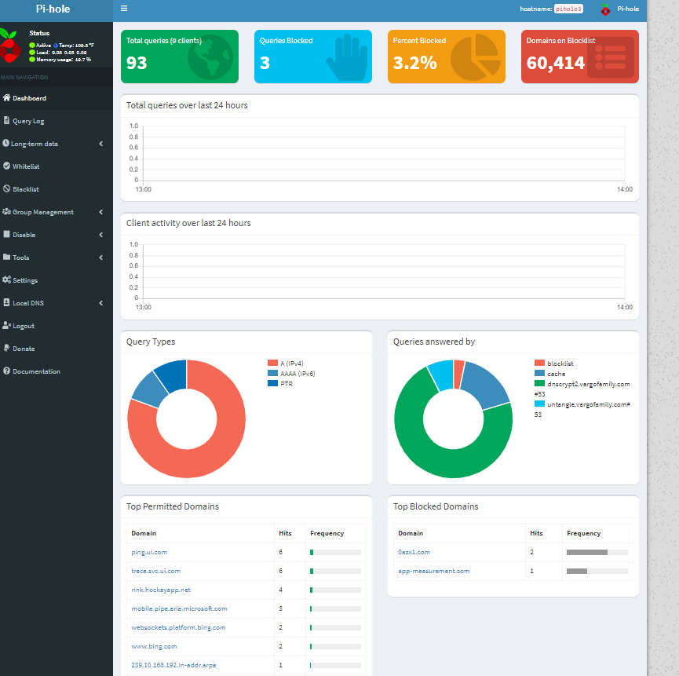Click the green Load status dot
This screenshot has width=679, height=676.
tap(32, 53)
